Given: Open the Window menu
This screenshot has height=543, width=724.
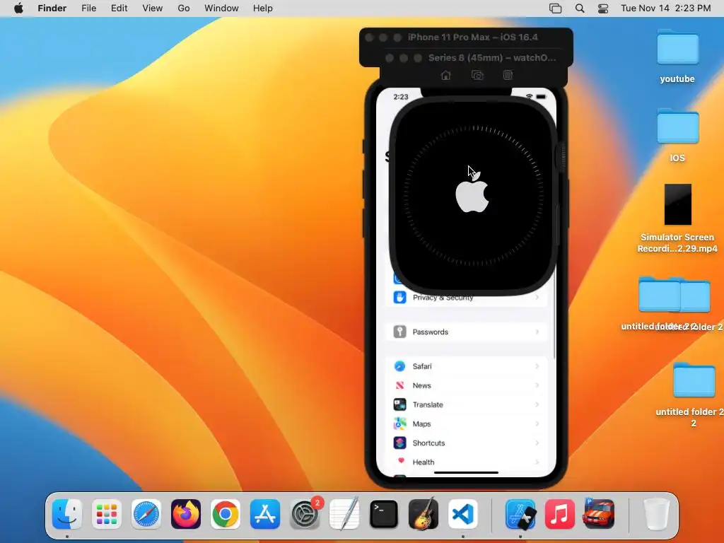Looking at the screenshot, I should (x=221, y=8).
